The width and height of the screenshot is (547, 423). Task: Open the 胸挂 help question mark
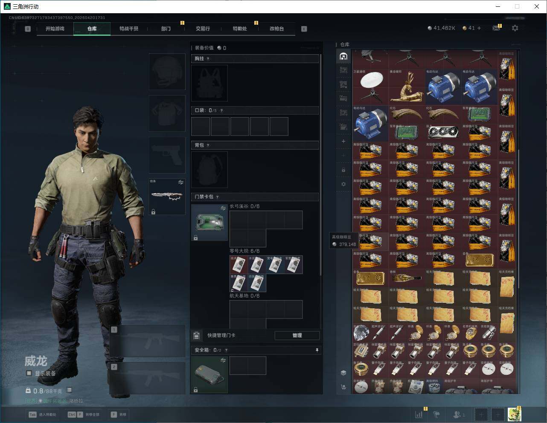point(208,59)
